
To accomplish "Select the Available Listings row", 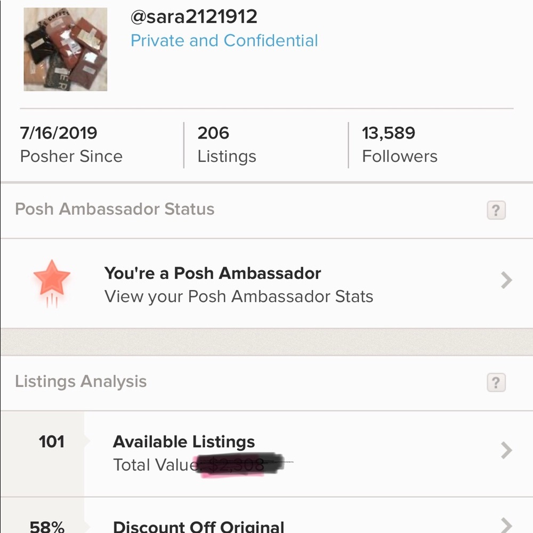I will [184, 441].
